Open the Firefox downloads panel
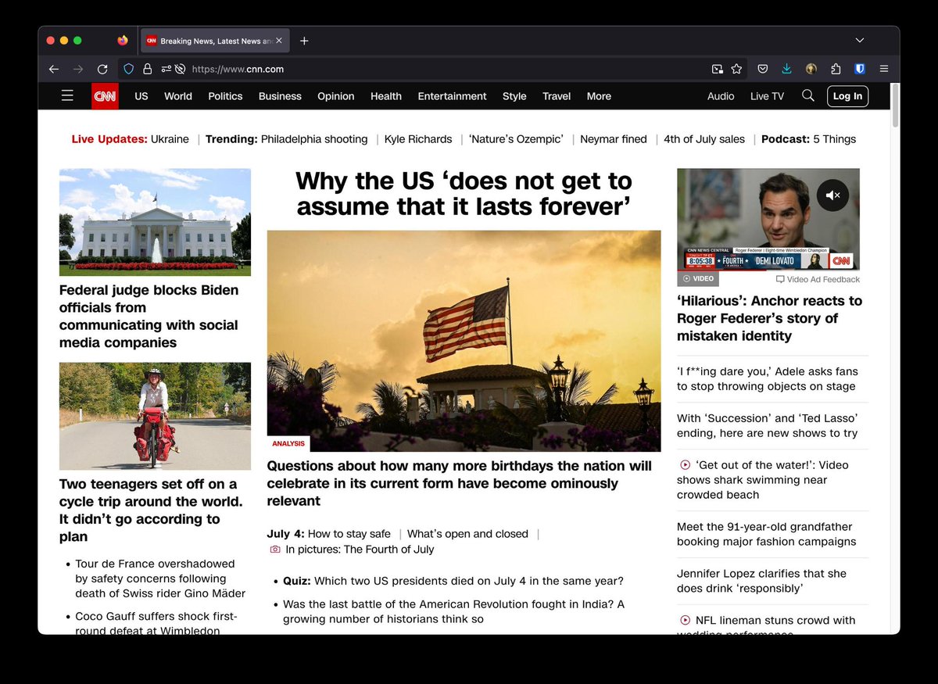 click(787, 69)
